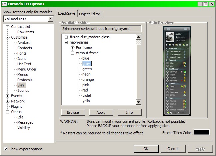Collapse the without frame subfolder

pyautogui.click(x=72, y=53)
